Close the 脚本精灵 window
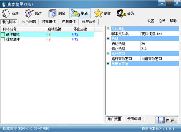Screen dimensions: 181x132 pos(177,3)
